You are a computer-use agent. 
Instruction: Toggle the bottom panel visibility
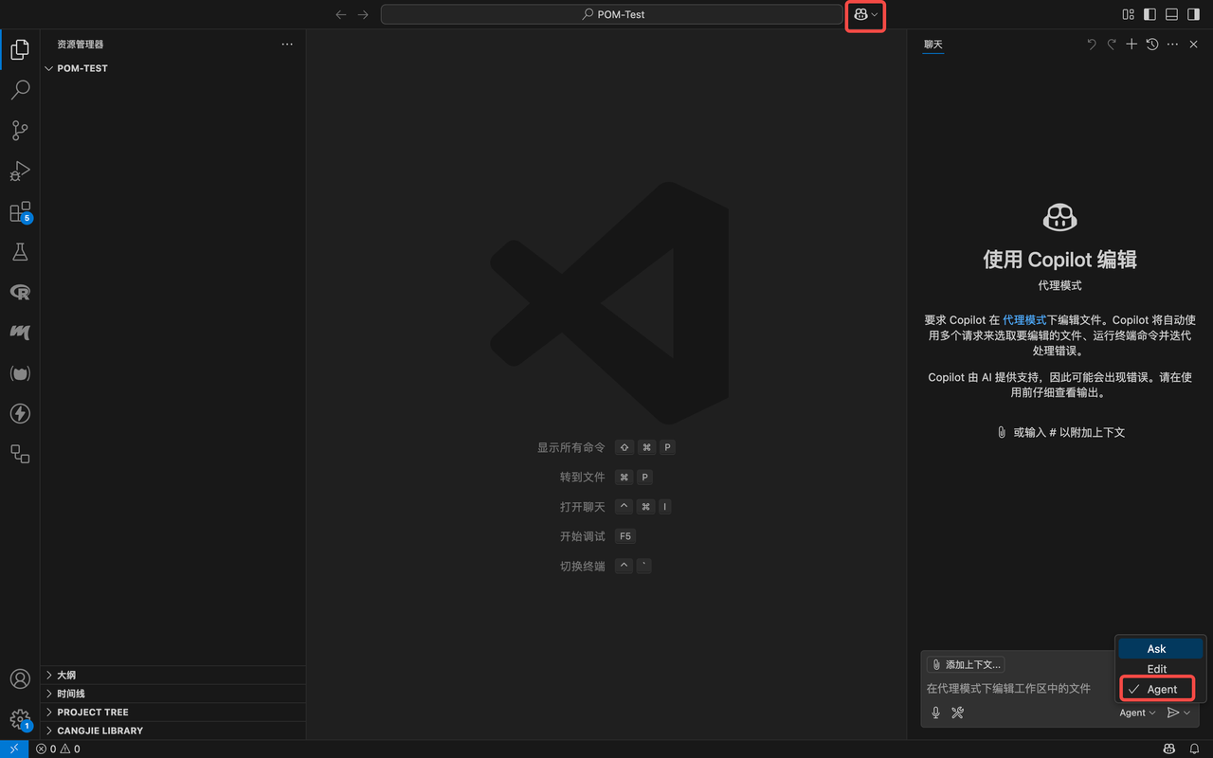[x=1171, y=14]
